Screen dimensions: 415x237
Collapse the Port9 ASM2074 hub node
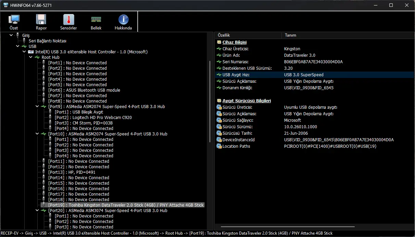[37, 106]
